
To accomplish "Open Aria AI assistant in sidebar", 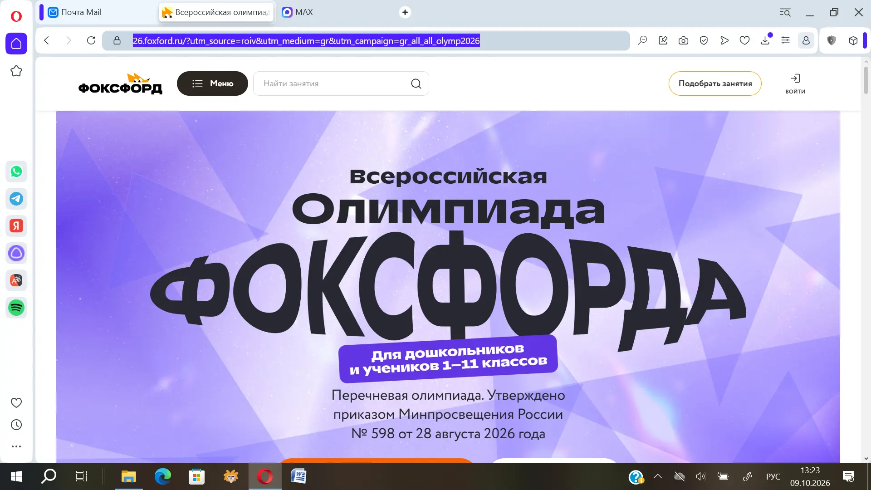I will 16,253.
